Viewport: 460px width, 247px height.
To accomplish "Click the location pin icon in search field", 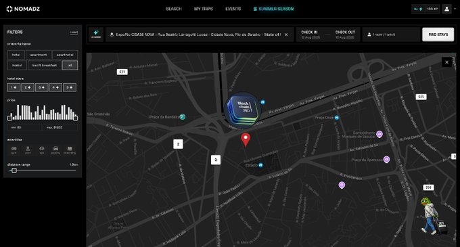I will coord(112,35).
